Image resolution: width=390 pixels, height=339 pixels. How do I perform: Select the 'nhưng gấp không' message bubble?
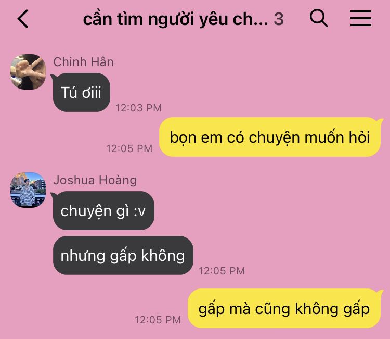coord(123,256)
